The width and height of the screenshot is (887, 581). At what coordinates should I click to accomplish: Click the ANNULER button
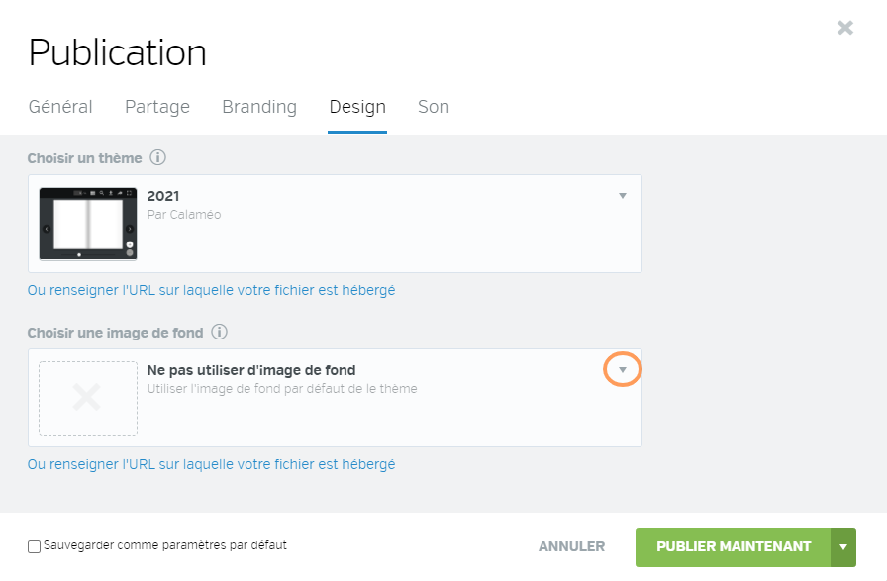point(571,547)
